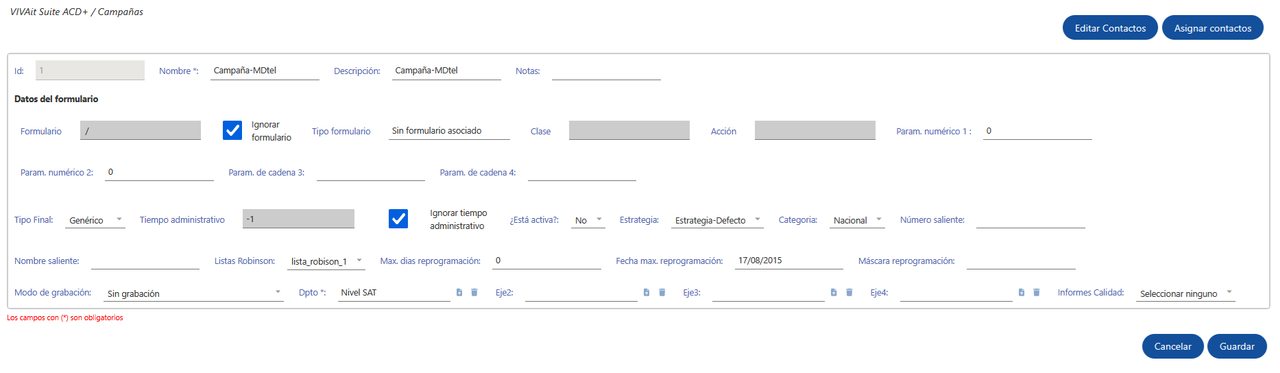Image resolution: width=1280 pixels, height=373 pixels.
Task: Click the Editar Contactos button
Action: 1110,28
